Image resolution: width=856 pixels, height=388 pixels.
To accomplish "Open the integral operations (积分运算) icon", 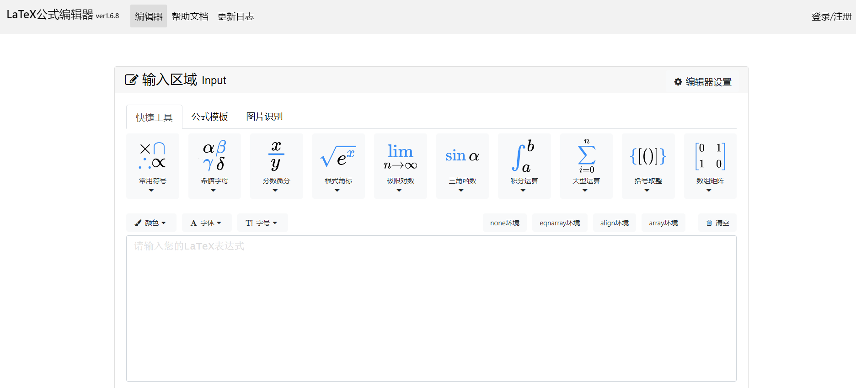I will point(524,165).
